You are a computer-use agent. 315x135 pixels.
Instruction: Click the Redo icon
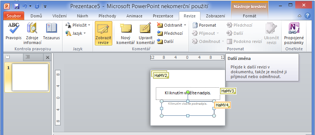(37, 6)
